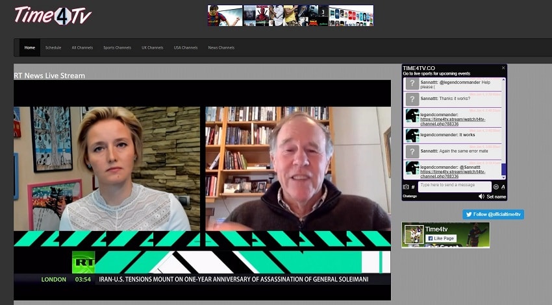552x305 pixels.
Task: Click 'Go to live sports for upcoming events' text
Action: pyautogui.click(x=436, y=73)
